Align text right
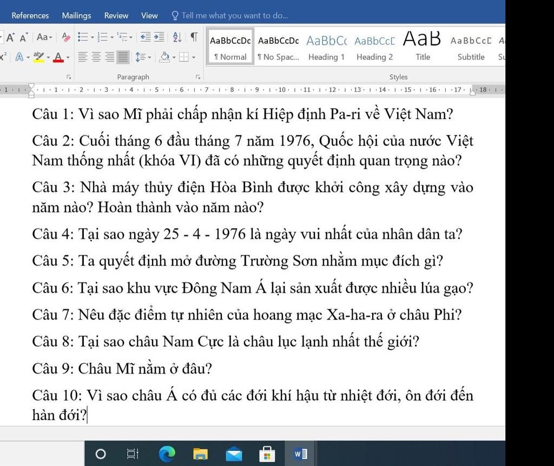 [109, 57]
